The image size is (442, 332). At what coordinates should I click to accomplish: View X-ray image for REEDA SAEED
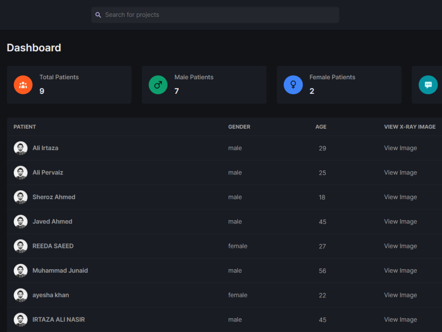click(x=400, y=246)
